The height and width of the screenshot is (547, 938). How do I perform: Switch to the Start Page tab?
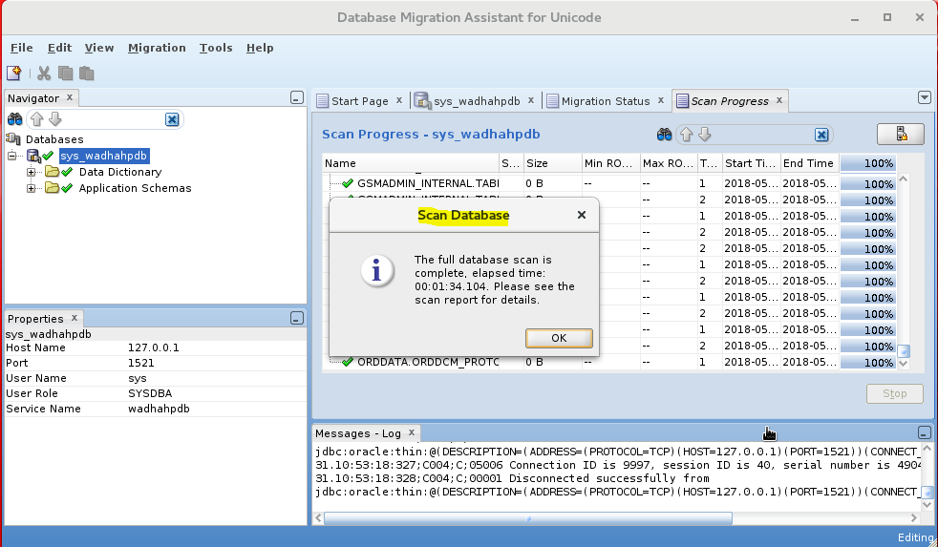coord(359,101)
